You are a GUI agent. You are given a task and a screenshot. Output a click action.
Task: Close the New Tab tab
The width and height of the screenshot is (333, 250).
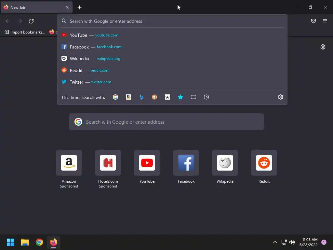point(67,7)
